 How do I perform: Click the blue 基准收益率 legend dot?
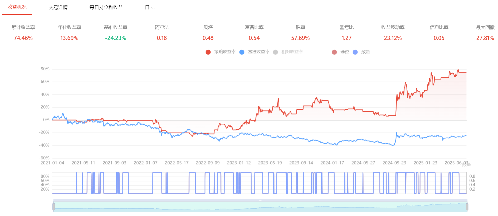(x=242, y=52)
